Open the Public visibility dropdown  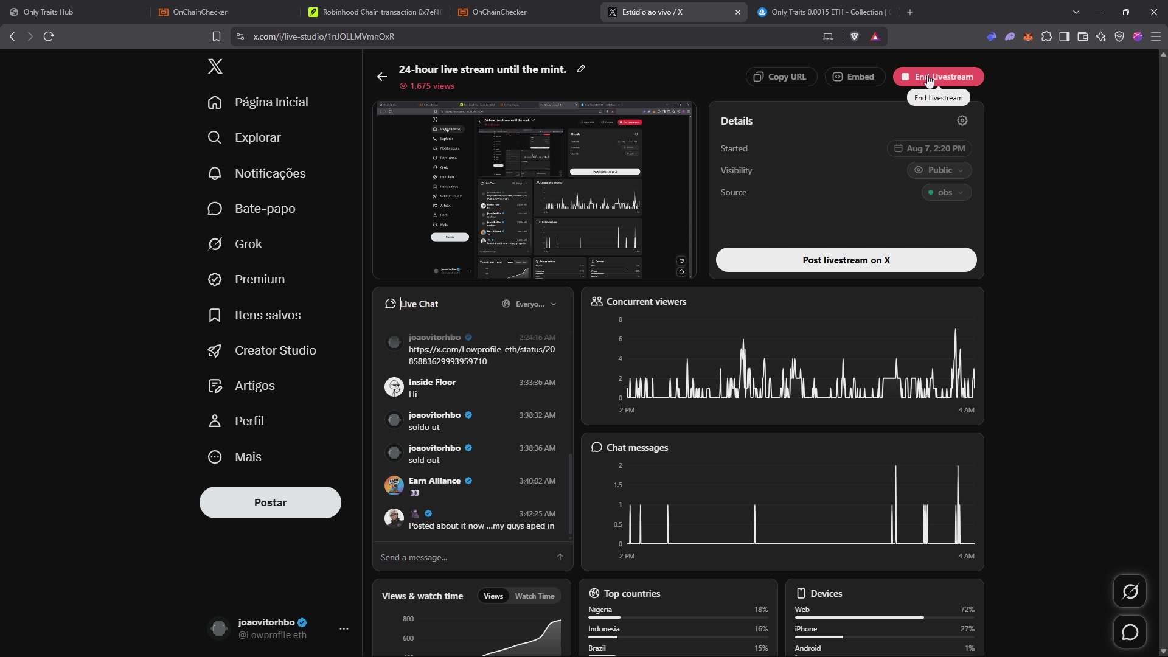939,170
